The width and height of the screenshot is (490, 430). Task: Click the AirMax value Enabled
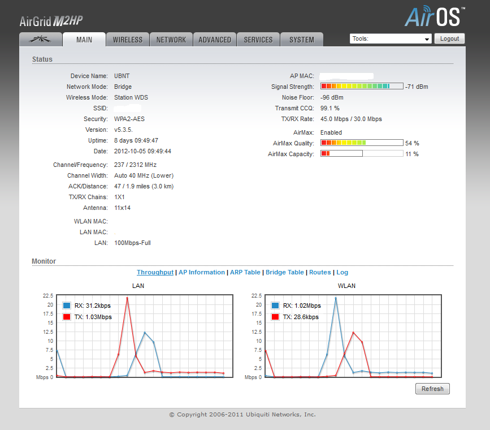click(x=331, y=132)
